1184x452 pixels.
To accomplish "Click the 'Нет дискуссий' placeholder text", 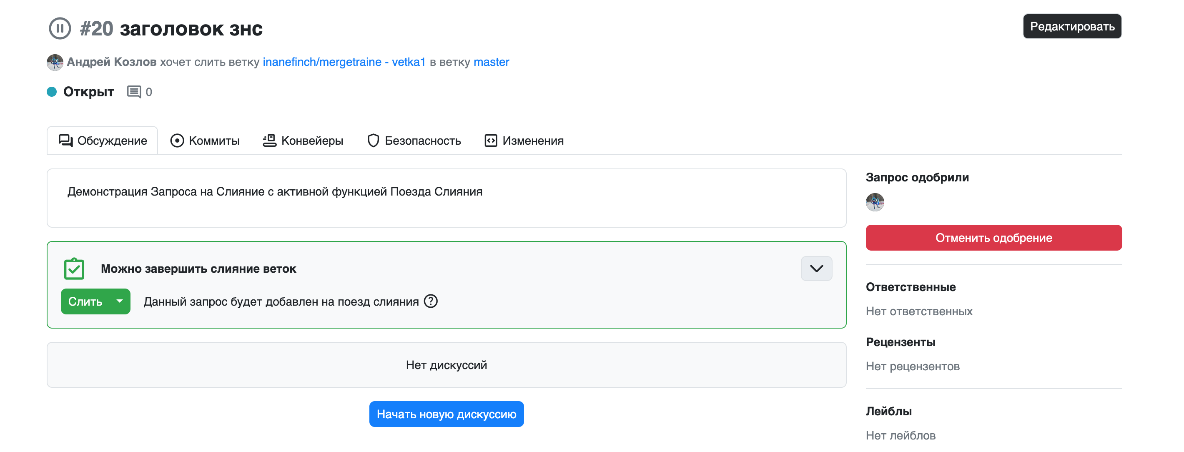I will click(x=447, y=365).
